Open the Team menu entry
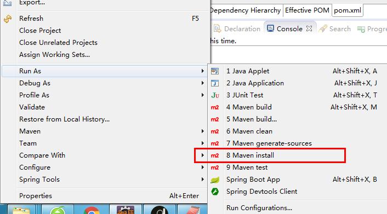 [x=105, y=143]
